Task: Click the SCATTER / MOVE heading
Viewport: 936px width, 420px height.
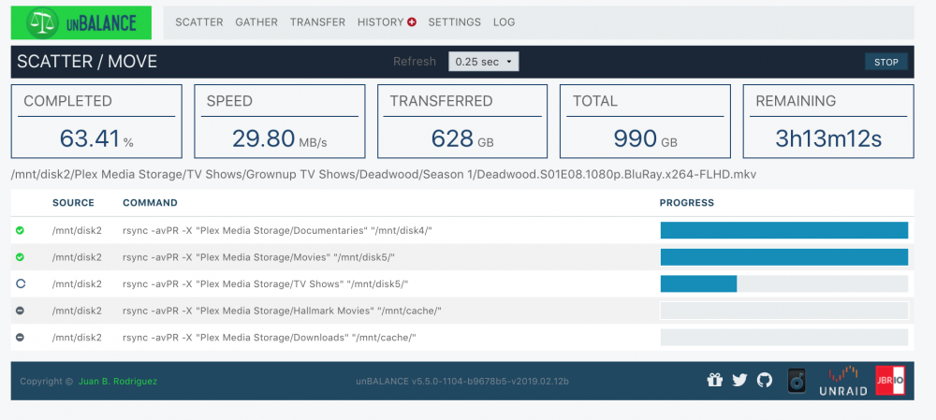Action: tap(87, 62)
